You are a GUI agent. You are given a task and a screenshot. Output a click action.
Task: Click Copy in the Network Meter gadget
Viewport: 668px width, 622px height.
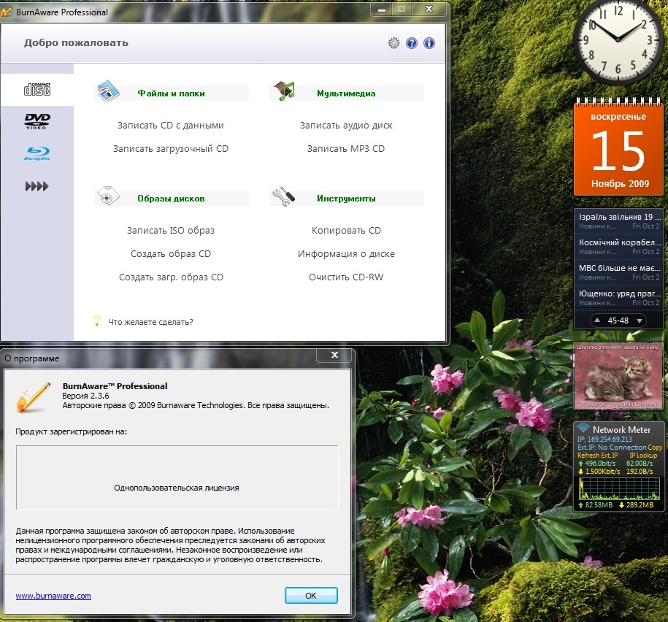coord(655,448)
